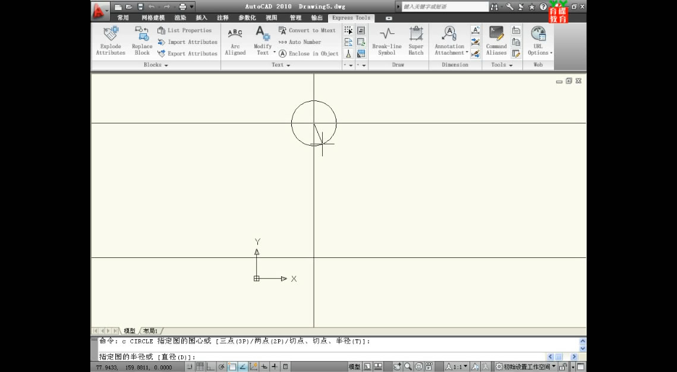
Task: Toggle Dynamic UCS in the status bar
Action: pyautogui.click(x=253, y=367)
